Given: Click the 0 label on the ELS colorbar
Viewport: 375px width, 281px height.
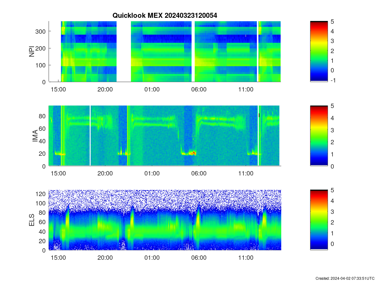Looking at the screenshot, I should tap(332, 244).
